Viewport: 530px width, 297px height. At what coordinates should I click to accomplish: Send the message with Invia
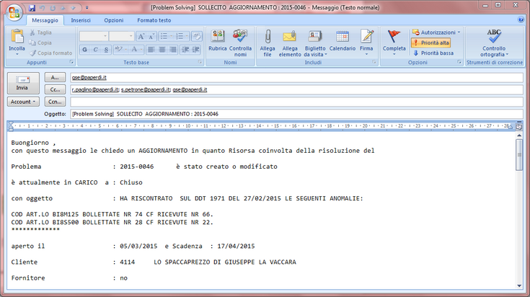pyautogui.click(x=23, y=83)
